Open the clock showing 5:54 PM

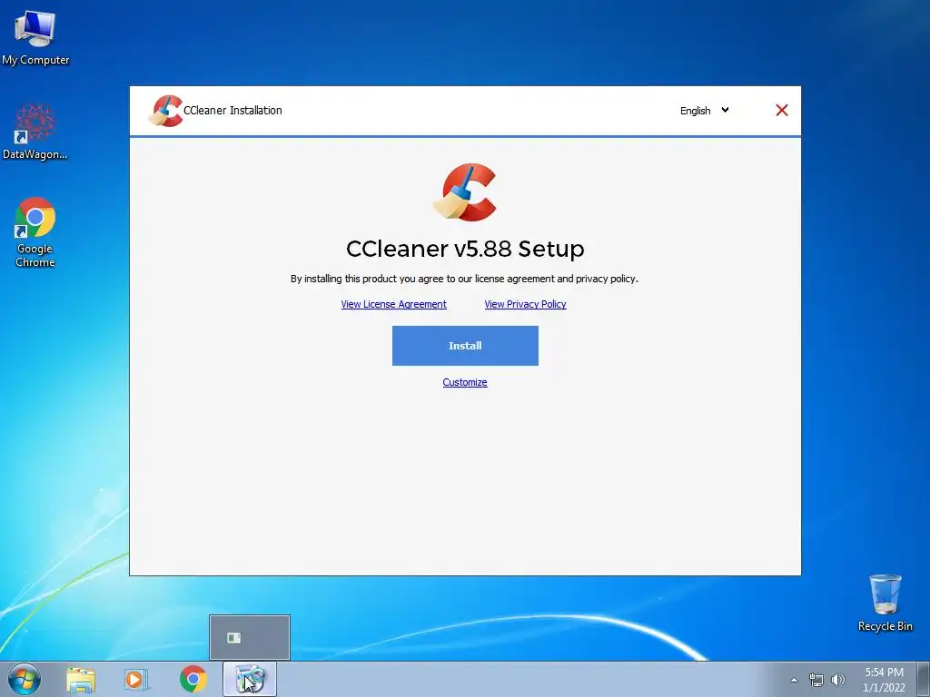coord(884,680)
